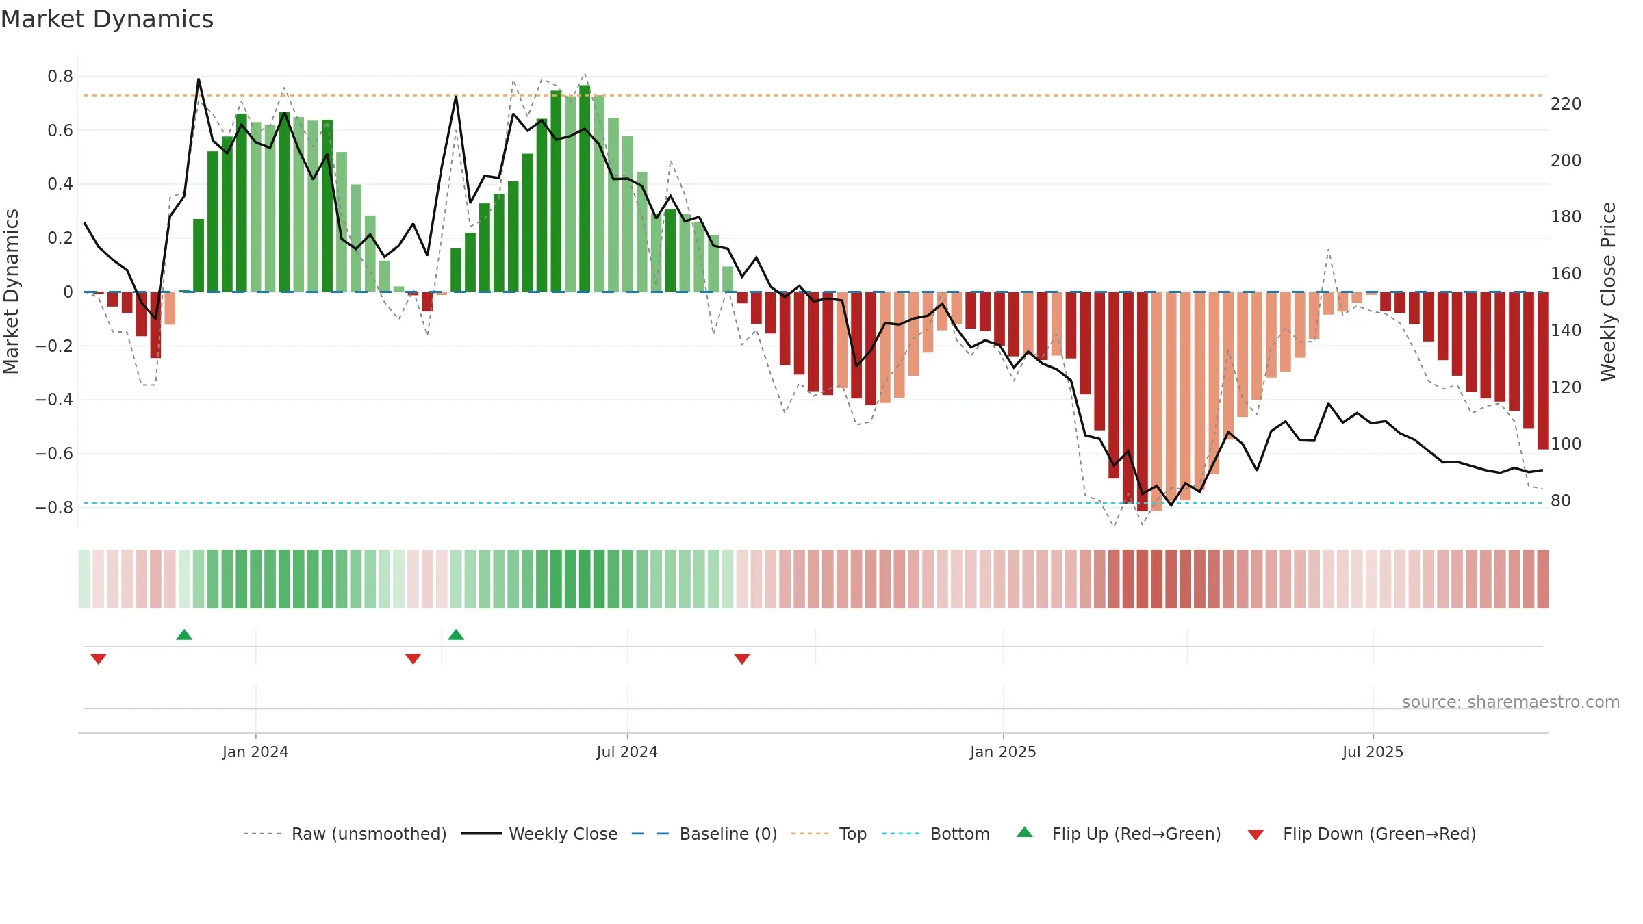Click the Jul 2025 axis label
1643x924 pixels.
point(1373,752)
